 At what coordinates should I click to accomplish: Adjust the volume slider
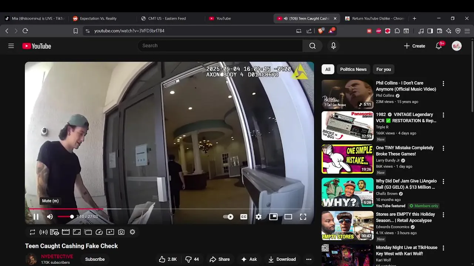[66, 217]
